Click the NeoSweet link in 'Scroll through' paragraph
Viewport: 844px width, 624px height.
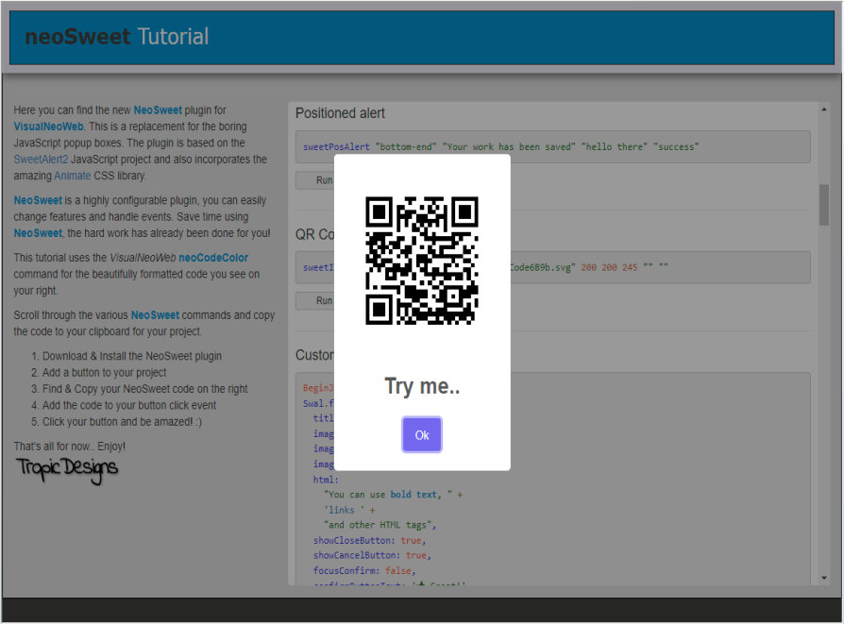tap(155, 315)
